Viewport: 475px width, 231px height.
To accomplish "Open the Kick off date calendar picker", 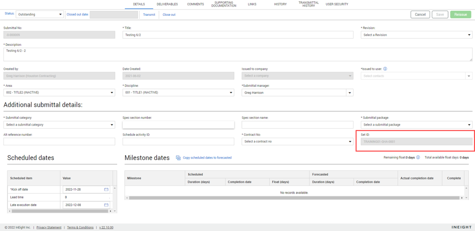I will [106, 189].
